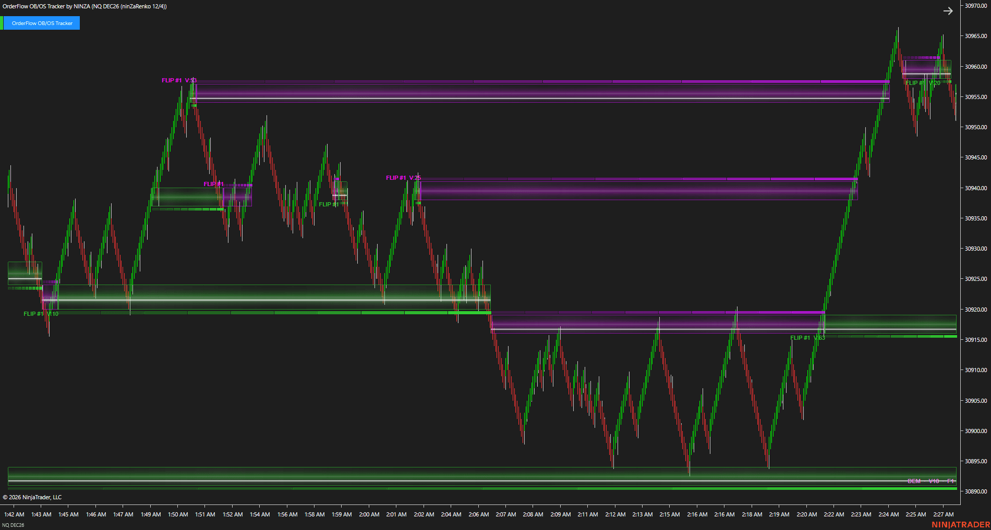Click the 2:13 AM time axis label
Image resolution: width=991 pixels, height=530 pixels.
pos(642,514)
